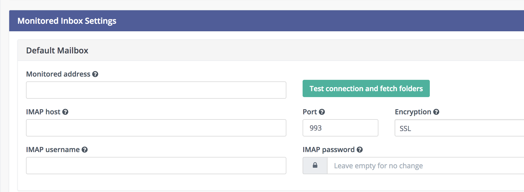The image size is (524, 192).
Task: Select the Port field containing 993
Action: click(x=340, y=128)
